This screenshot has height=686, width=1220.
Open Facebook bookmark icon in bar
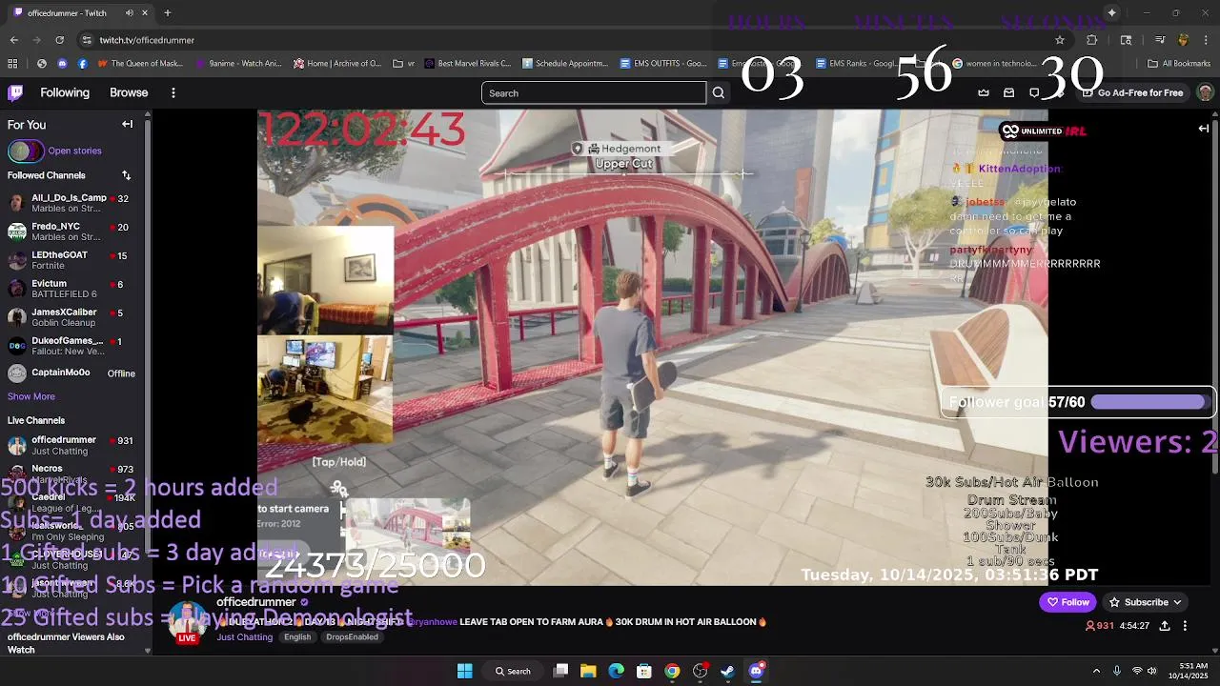(x=83, y=64)
